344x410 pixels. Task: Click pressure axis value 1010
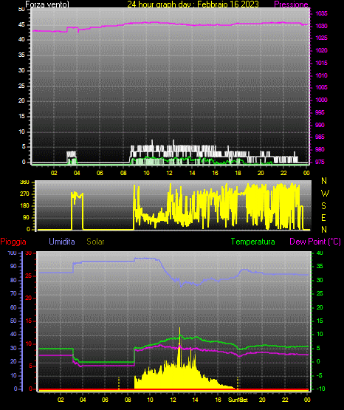[321, 75]
